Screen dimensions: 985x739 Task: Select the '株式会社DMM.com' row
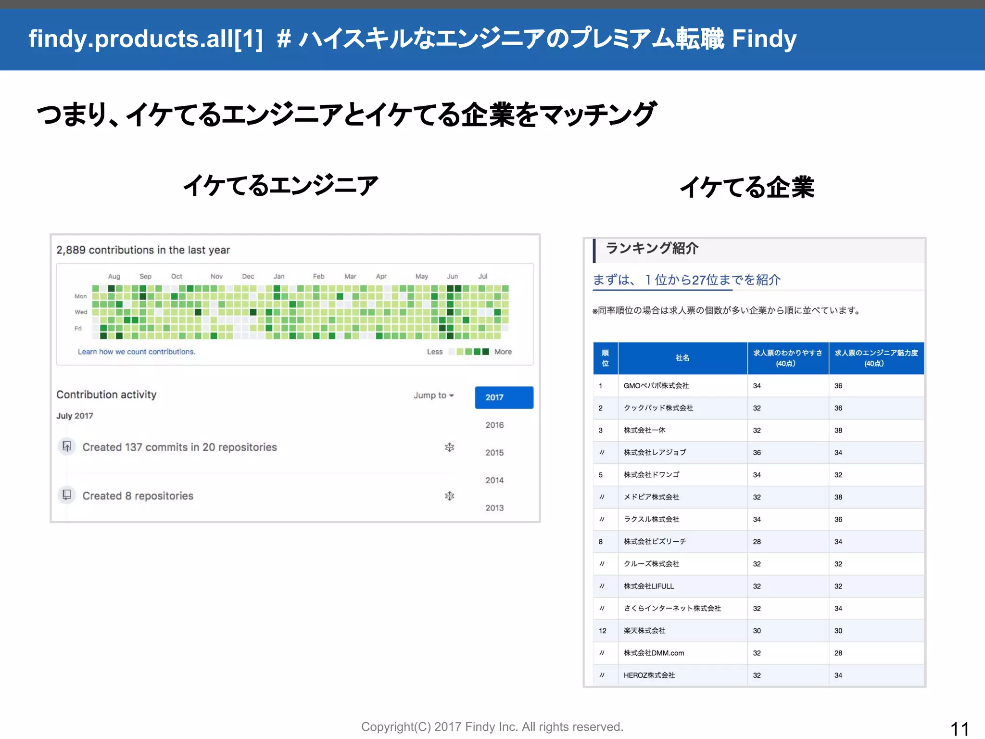click(758, 653)
